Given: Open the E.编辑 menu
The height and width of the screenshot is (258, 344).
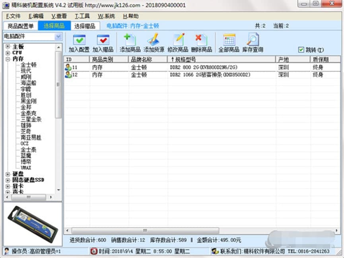Looking at the screenshot, I should coord(36,16).
